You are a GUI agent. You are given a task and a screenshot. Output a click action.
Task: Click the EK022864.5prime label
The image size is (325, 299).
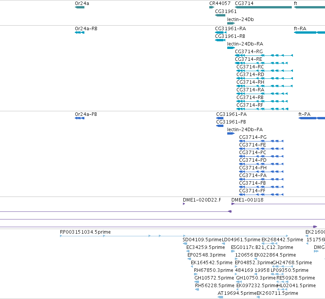point(275,255)
